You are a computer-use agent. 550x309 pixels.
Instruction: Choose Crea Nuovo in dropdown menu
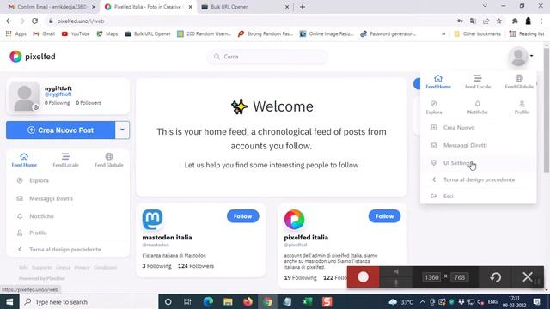click(479, 128)
